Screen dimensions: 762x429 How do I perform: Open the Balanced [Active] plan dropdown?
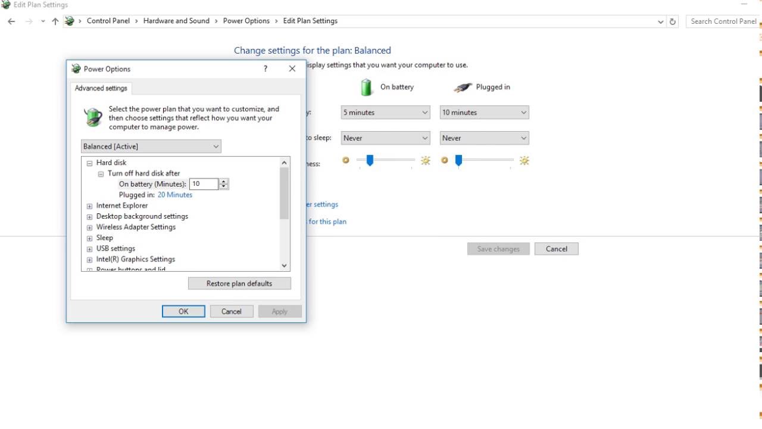pyautogui.click(x=151, y=147)
